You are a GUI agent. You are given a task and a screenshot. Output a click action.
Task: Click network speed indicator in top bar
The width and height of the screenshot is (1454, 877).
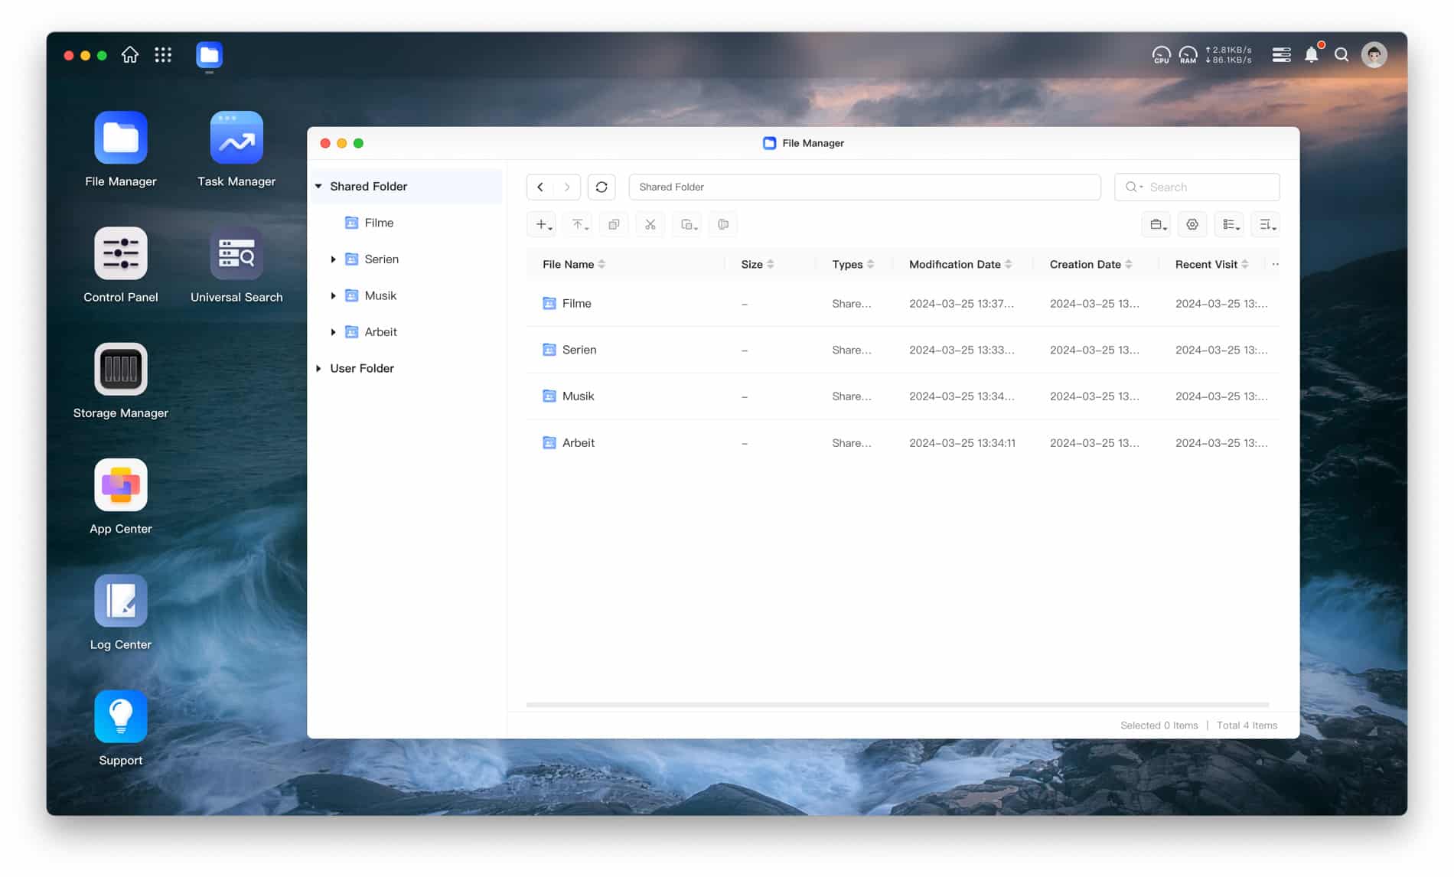[x=1228, y=55]
